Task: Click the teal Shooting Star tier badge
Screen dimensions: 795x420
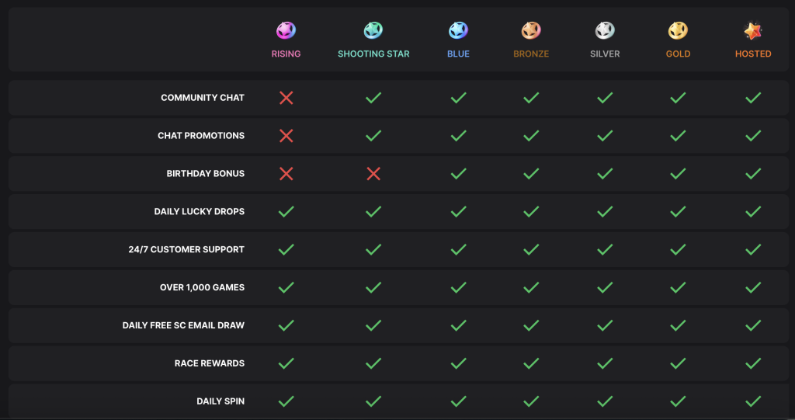Action: click(373, 30)
